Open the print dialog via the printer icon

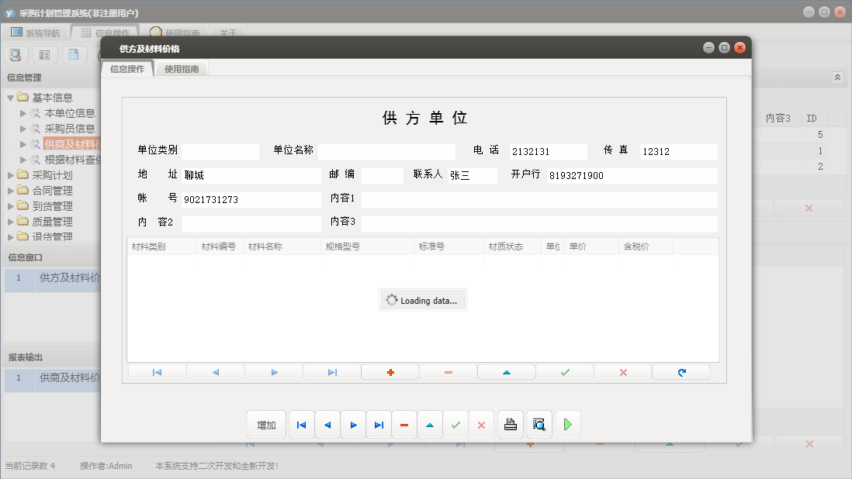pyautogui.click(x=510, y=424)
